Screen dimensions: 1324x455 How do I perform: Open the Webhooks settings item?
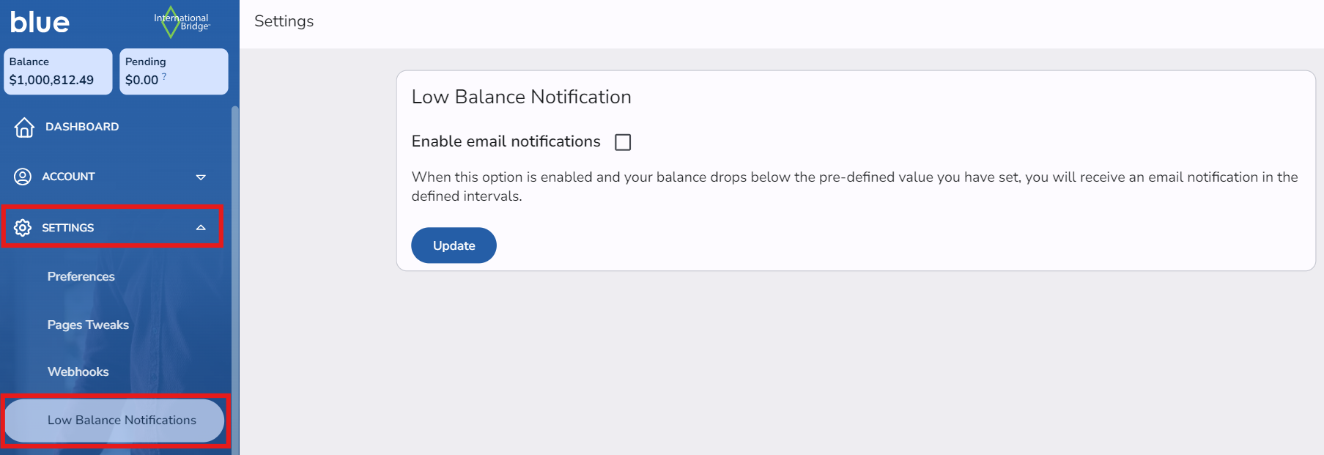78,371
